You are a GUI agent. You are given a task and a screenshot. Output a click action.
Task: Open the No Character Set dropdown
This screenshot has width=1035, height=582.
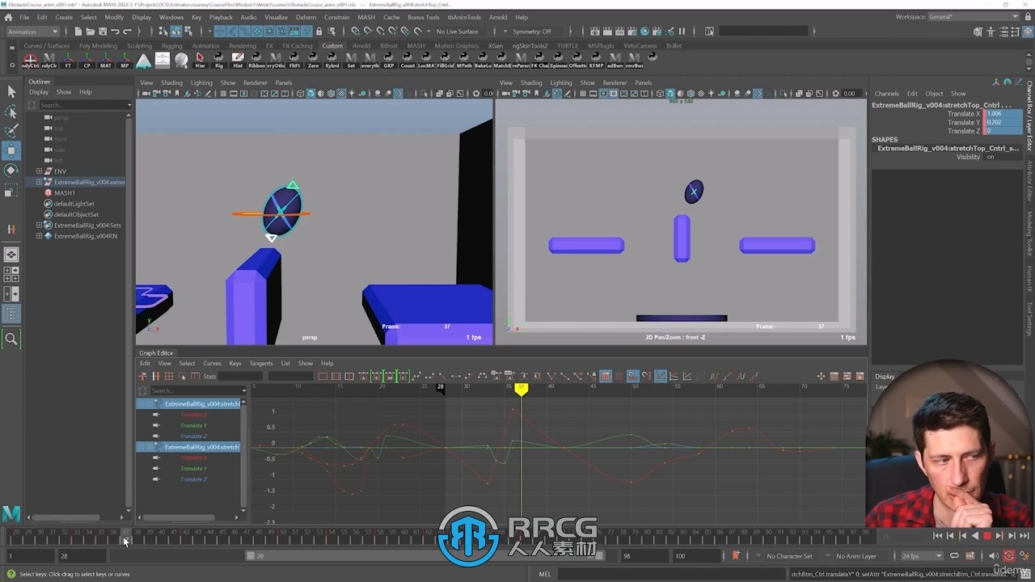(789, 556)
